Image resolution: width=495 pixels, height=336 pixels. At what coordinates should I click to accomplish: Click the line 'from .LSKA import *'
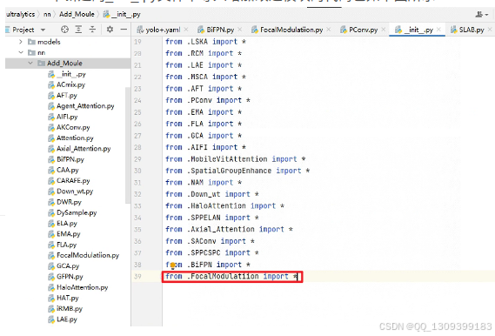pos(205,42)
